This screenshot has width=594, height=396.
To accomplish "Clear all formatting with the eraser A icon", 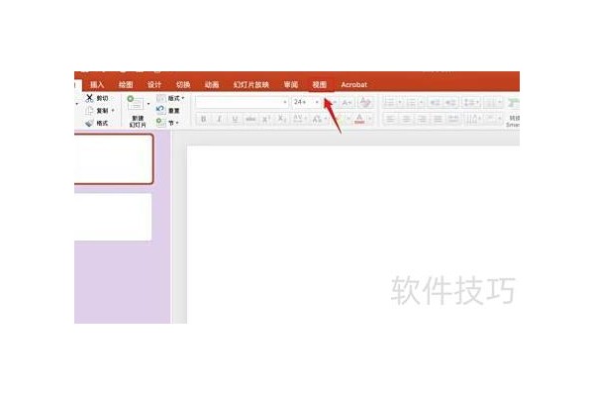I will pos(365,102).
